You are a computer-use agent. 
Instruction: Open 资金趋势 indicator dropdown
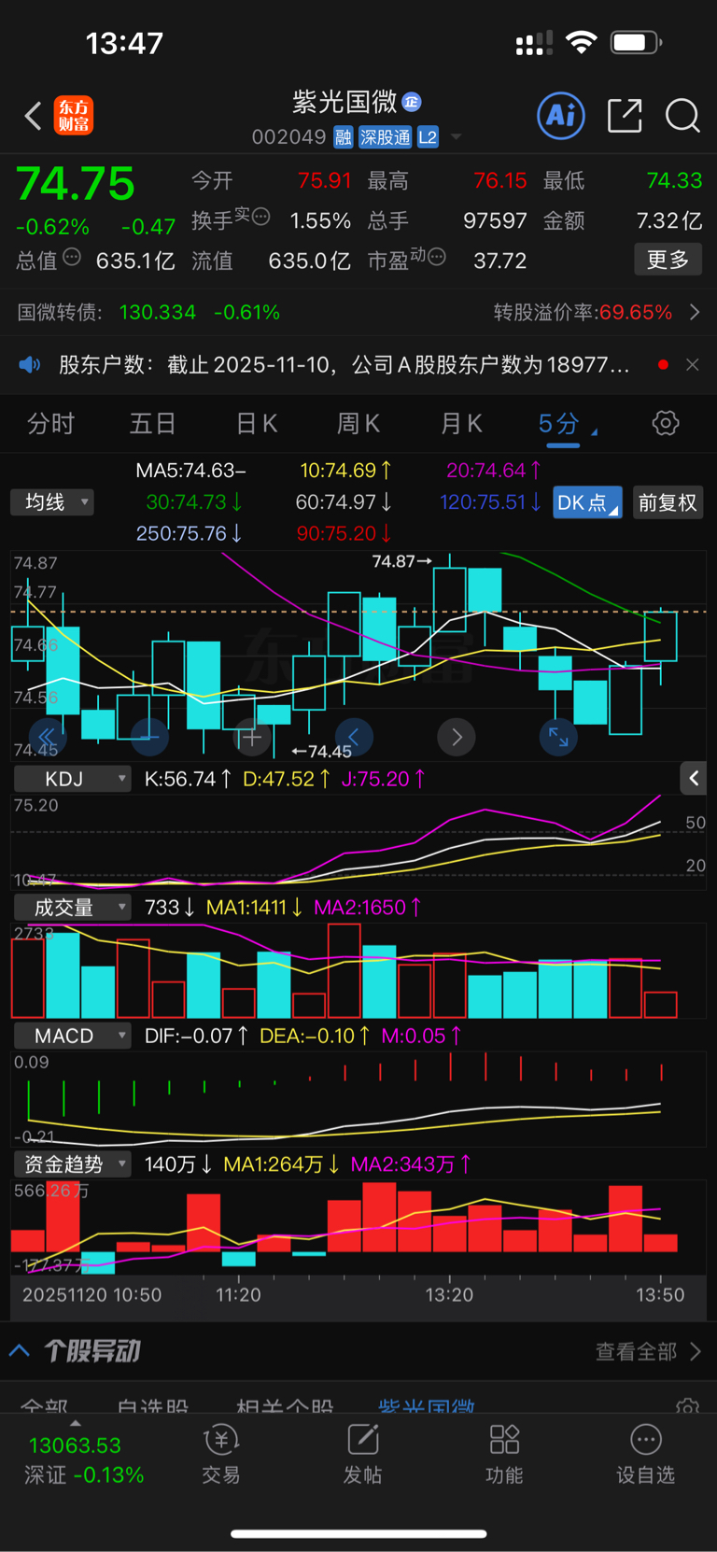pos(72,1164)
